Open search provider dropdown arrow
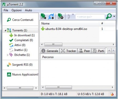 pyautogui.click(x=114, y=16)
